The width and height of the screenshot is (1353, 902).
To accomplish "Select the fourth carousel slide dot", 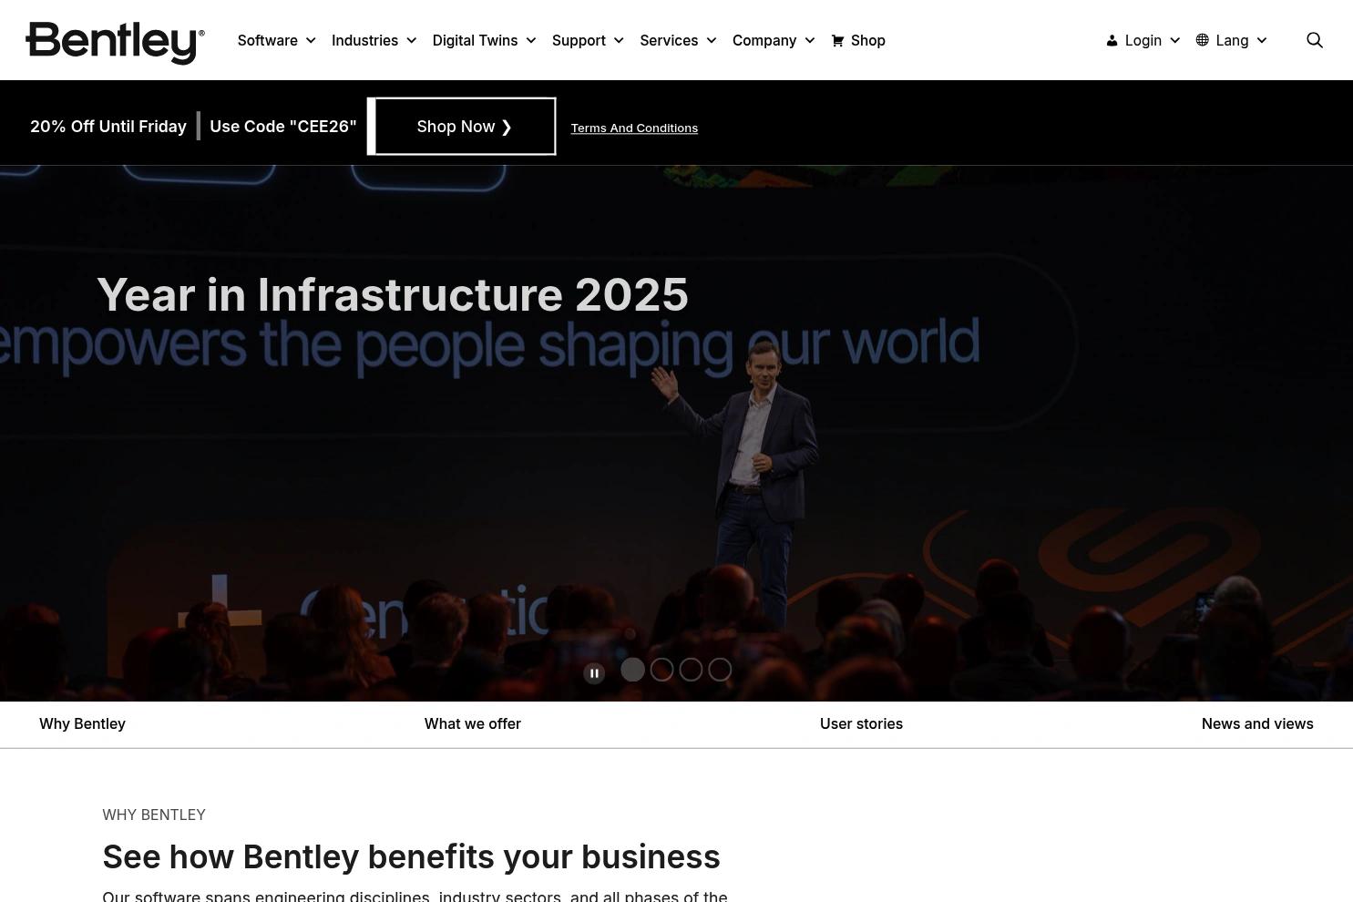I will pos(720,670).
